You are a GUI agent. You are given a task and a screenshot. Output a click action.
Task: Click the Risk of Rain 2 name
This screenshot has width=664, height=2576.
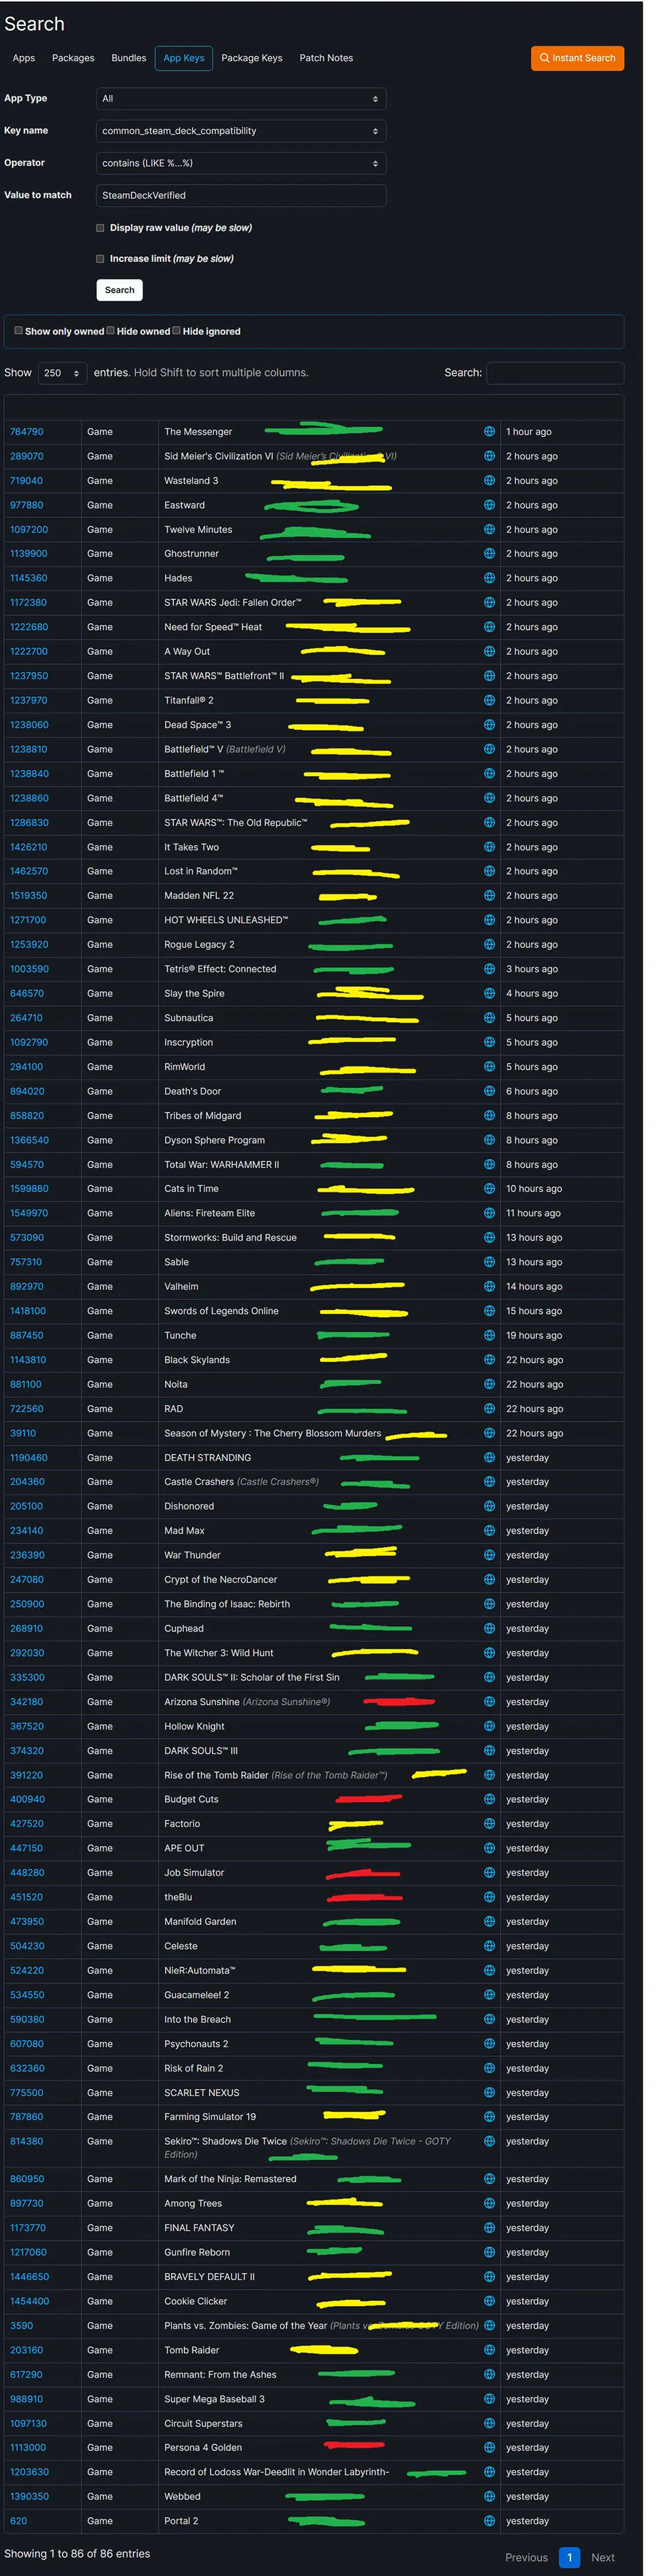tap(194, 2068)
